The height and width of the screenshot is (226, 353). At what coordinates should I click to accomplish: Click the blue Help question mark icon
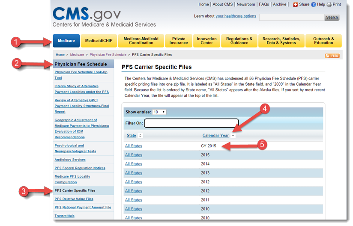(314, 5)
